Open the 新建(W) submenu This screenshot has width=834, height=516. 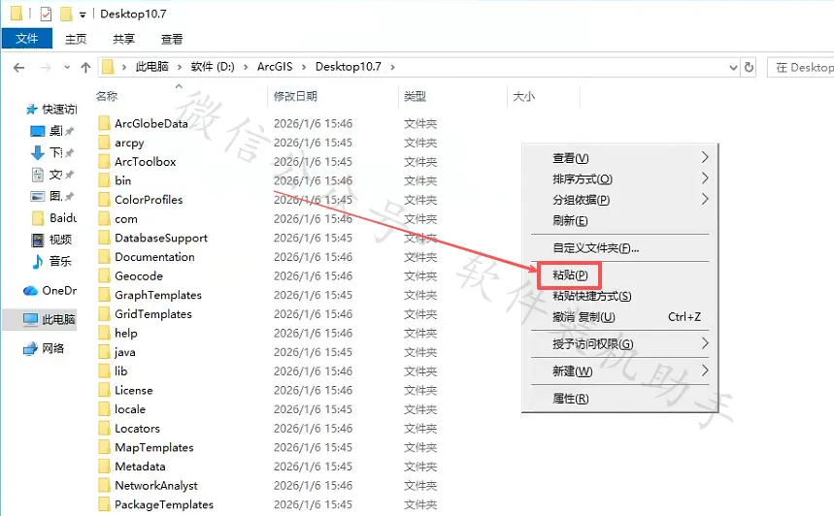click(x=620, y=371)
